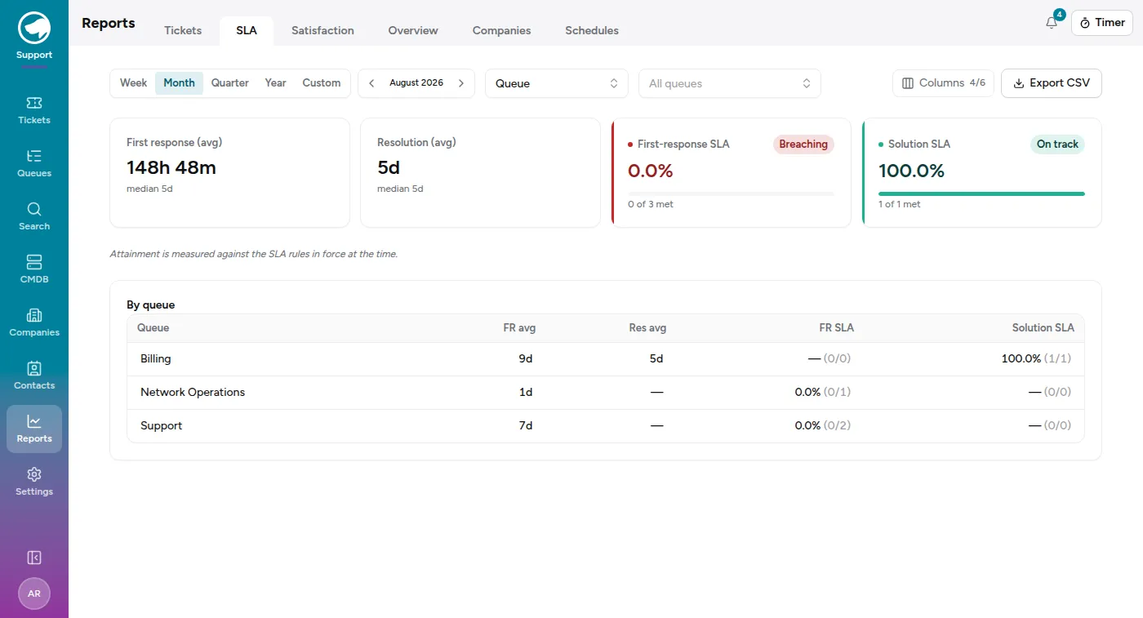The height and width of the screenshot is (618, 1143).
Task: Open Contacts in the sidebar
Action: tap(34, 376)
